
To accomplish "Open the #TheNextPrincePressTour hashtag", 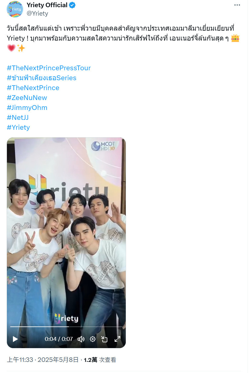I will point(49,68).
